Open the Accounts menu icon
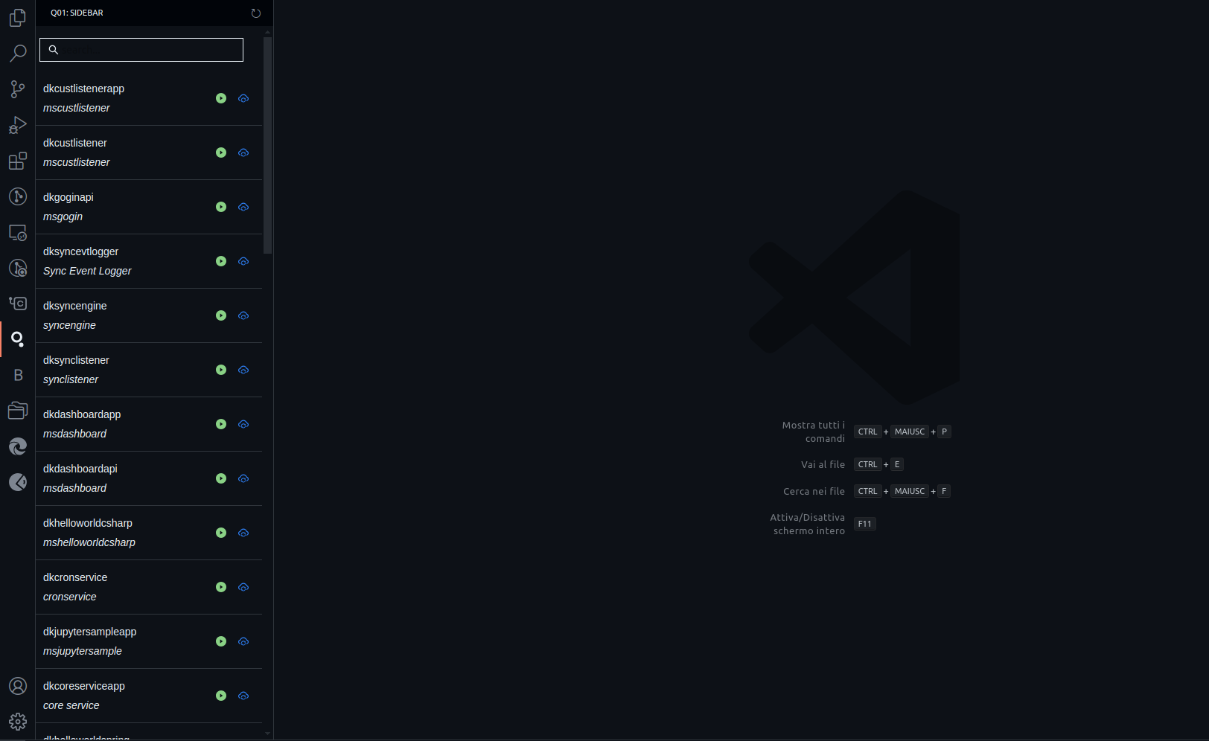This screenshot has width=1209, height=741. 18,686
